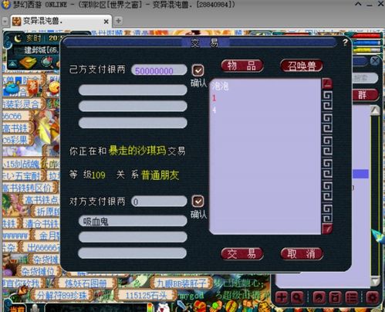This screenshot has width=385, height=312.
Task: Click the gold ingot map icon
Action: (x=28, y=62)
